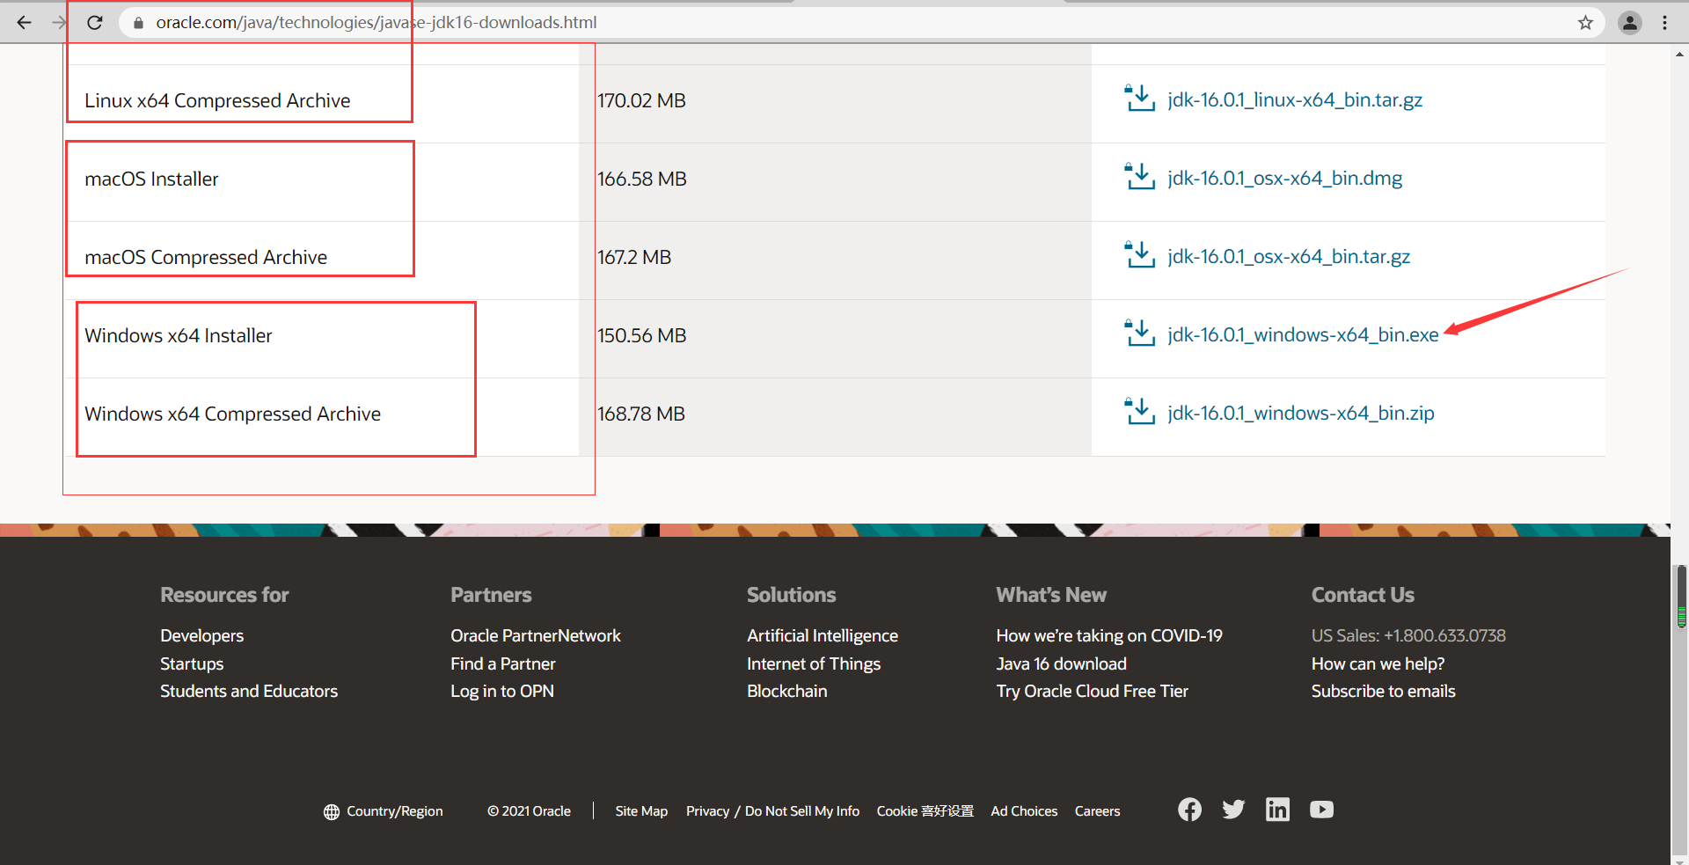Screen dimensions: 1689x865
Task: Click the browser forward arrow
Action: pos(59,23)
